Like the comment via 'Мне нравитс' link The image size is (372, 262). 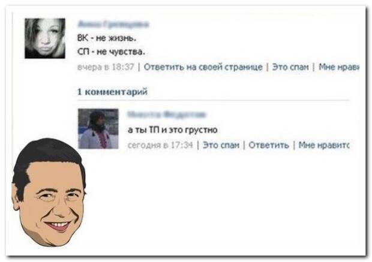click(324, 145)
